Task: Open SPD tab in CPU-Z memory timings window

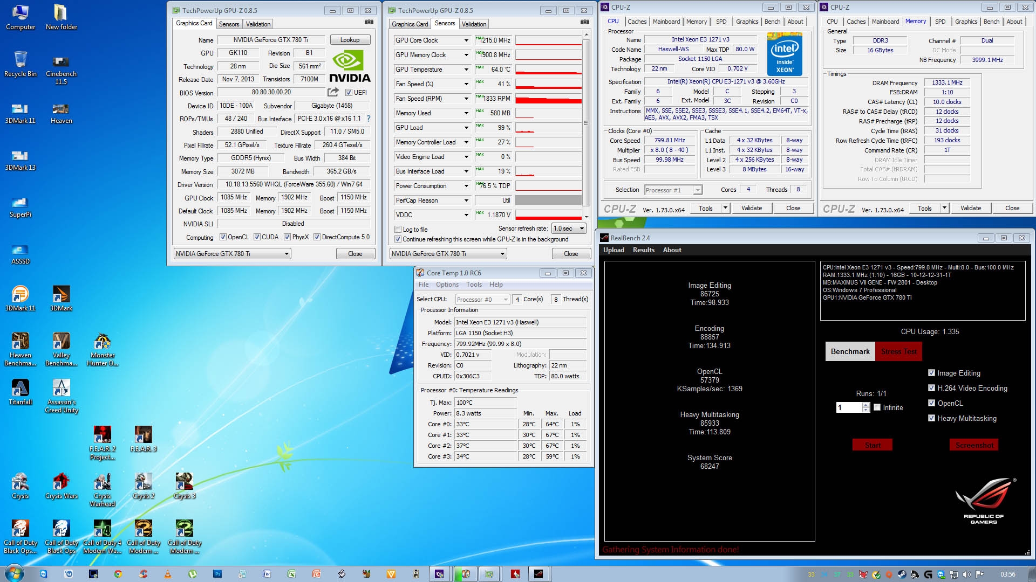Action: pos(940,22)
